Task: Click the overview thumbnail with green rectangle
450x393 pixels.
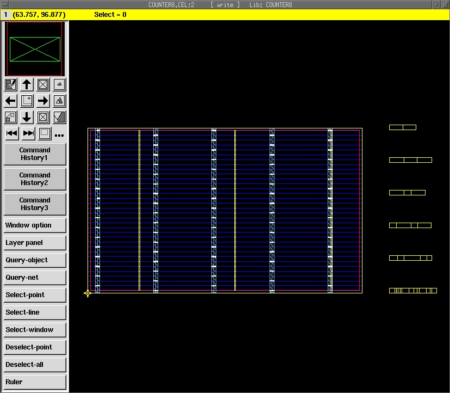Action: click(35, 49)
